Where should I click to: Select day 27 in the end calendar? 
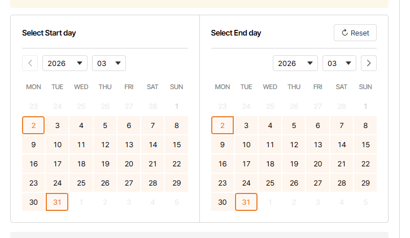tap(318, 183)
